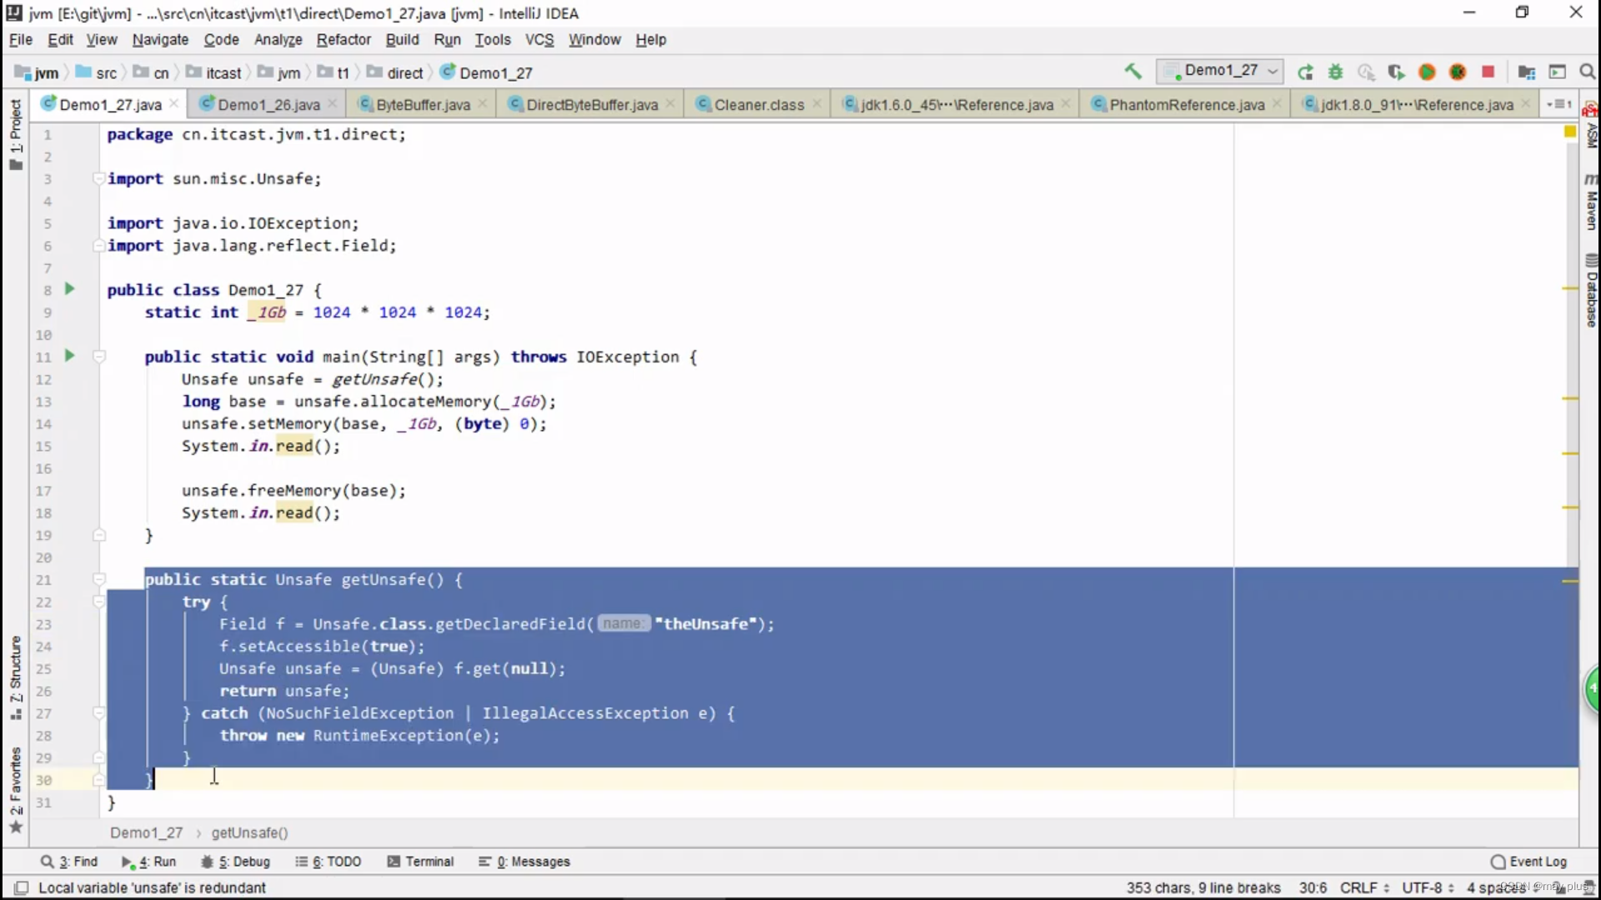The height and width of the screenshot is (900, 1601).
Task: Open the Run menu item
Action: 446,38
